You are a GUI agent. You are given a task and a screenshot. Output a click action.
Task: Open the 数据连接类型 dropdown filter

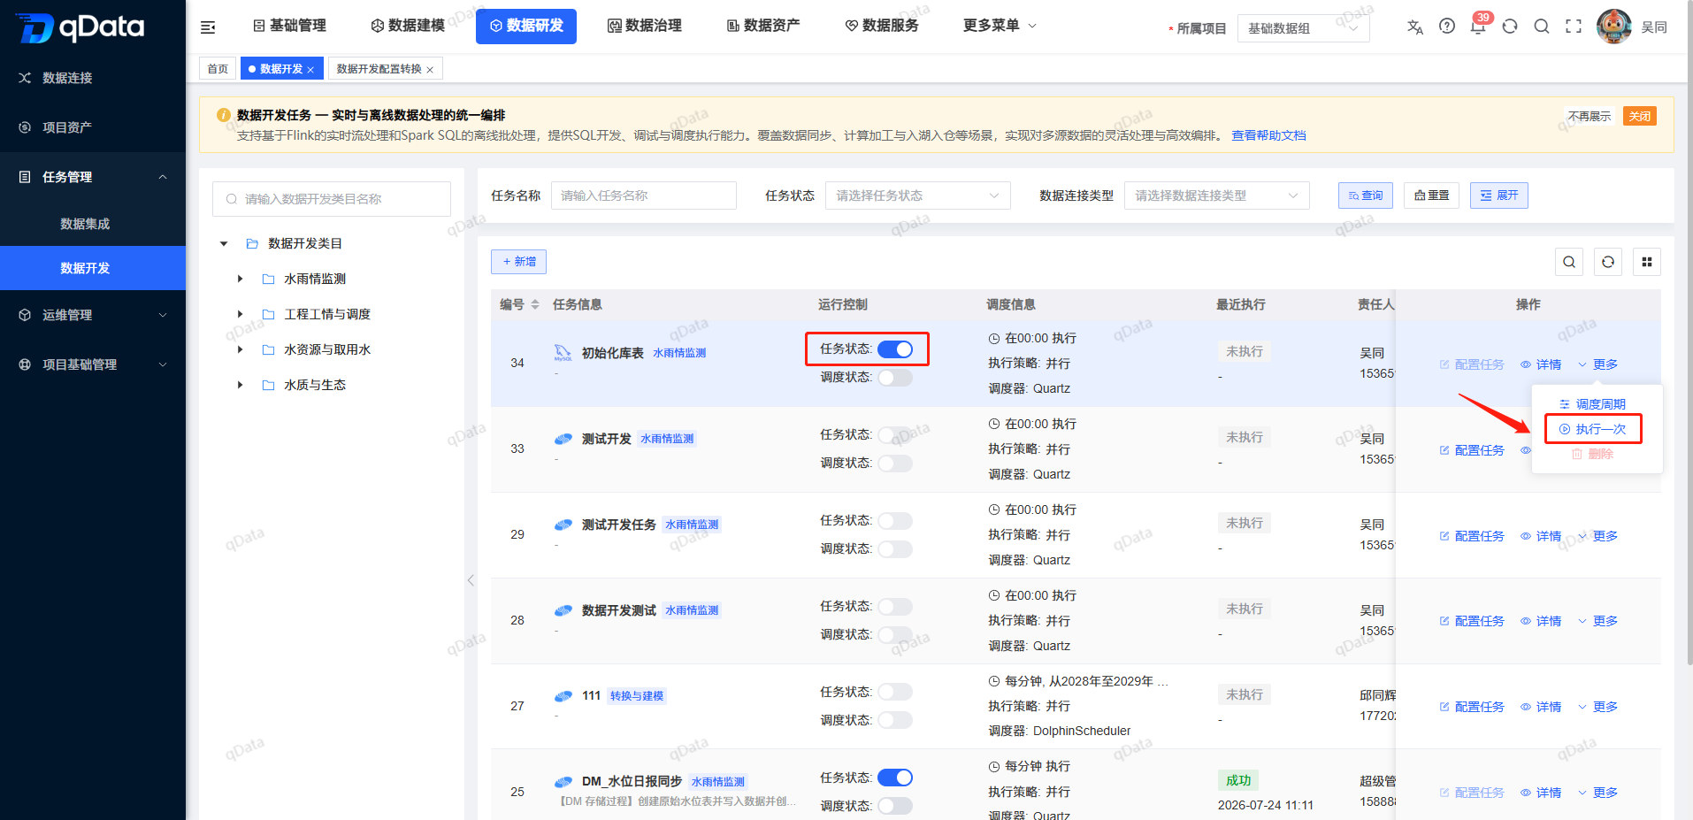(1217, 195)
